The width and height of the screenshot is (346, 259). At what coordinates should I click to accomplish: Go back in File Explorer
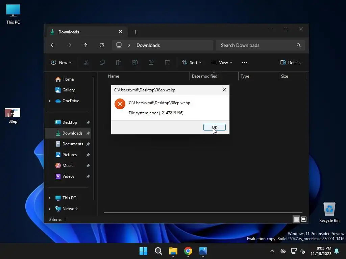[53, 45]
